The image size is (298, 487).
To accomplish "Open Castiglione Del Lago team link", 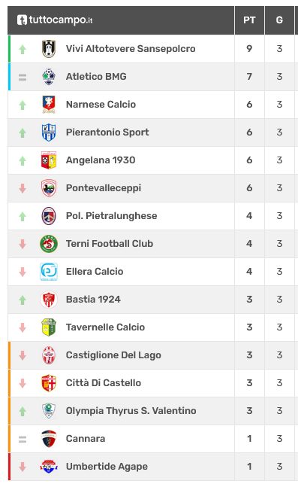I will tap(113, 355).
